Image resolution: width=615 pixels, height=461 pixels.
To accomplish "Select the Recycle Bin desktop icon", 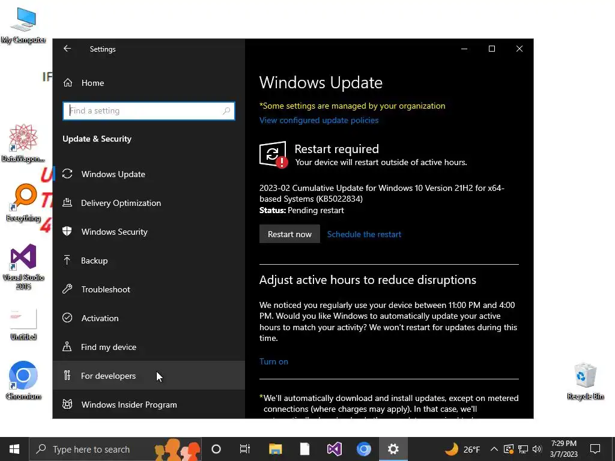I will [585, 381].
